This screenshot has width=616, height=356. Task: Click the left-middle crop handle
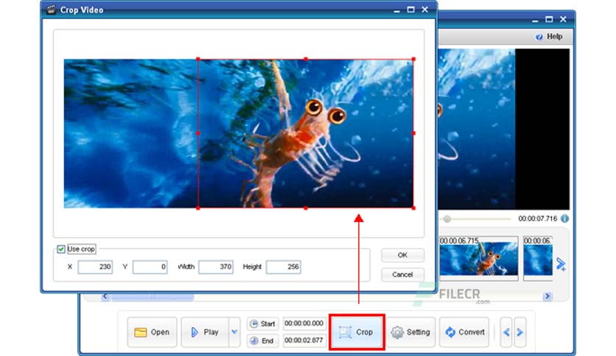tap(198, 133)
